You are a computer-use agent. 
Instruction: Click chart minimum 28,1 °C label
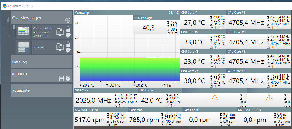click(x=113, y=85)
